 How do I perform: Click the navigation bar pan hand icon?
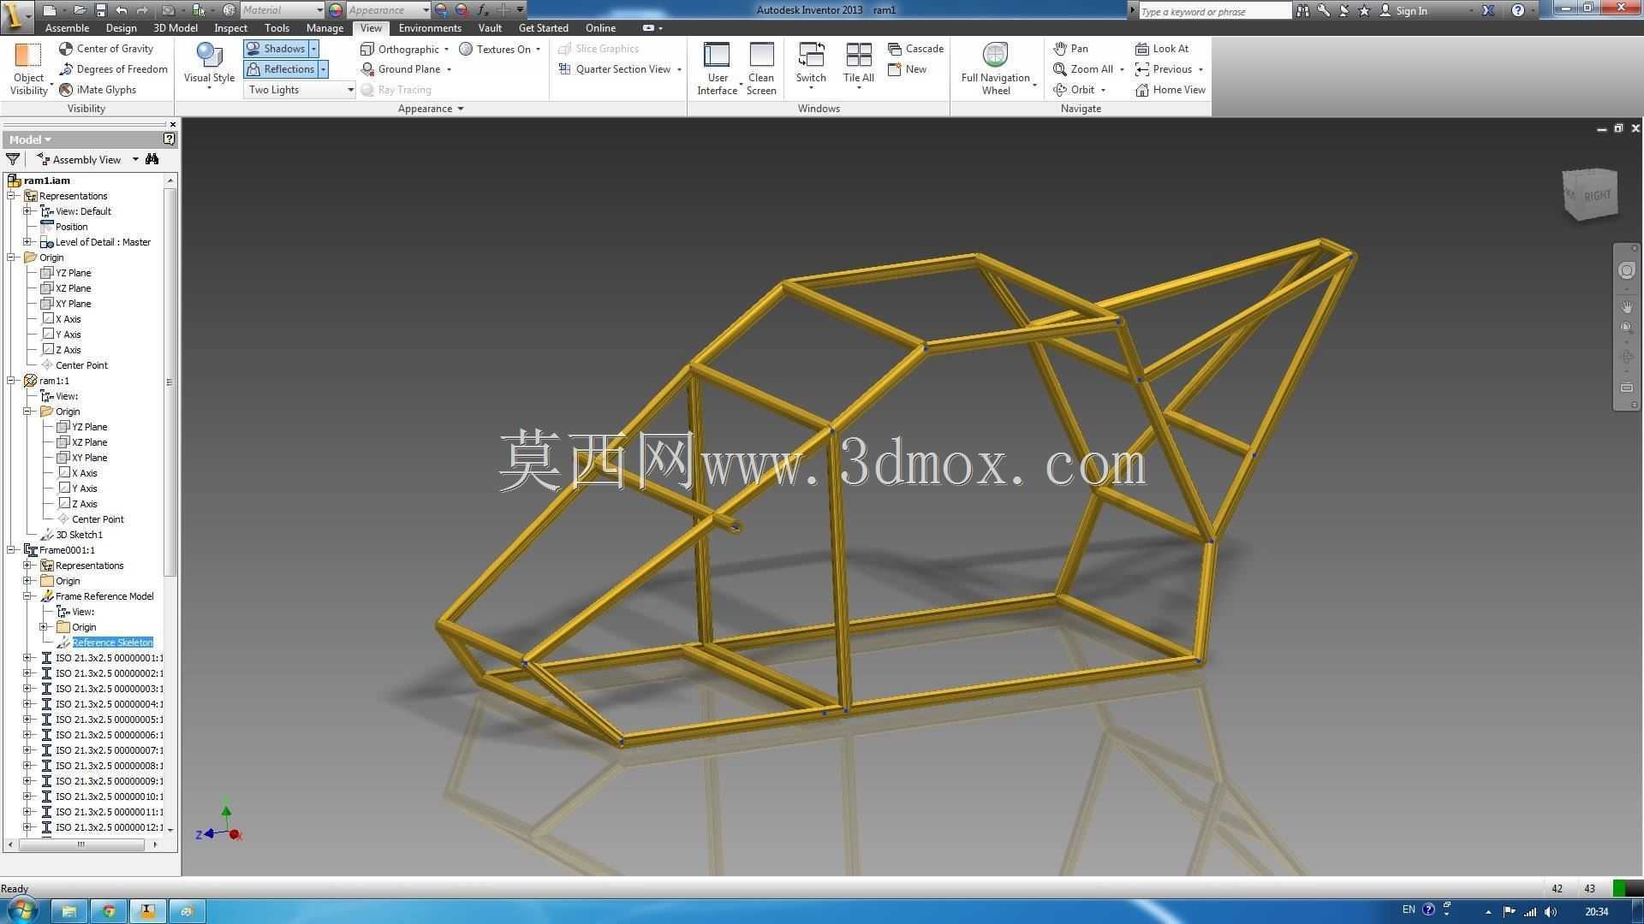click(x=1627, y=306)
